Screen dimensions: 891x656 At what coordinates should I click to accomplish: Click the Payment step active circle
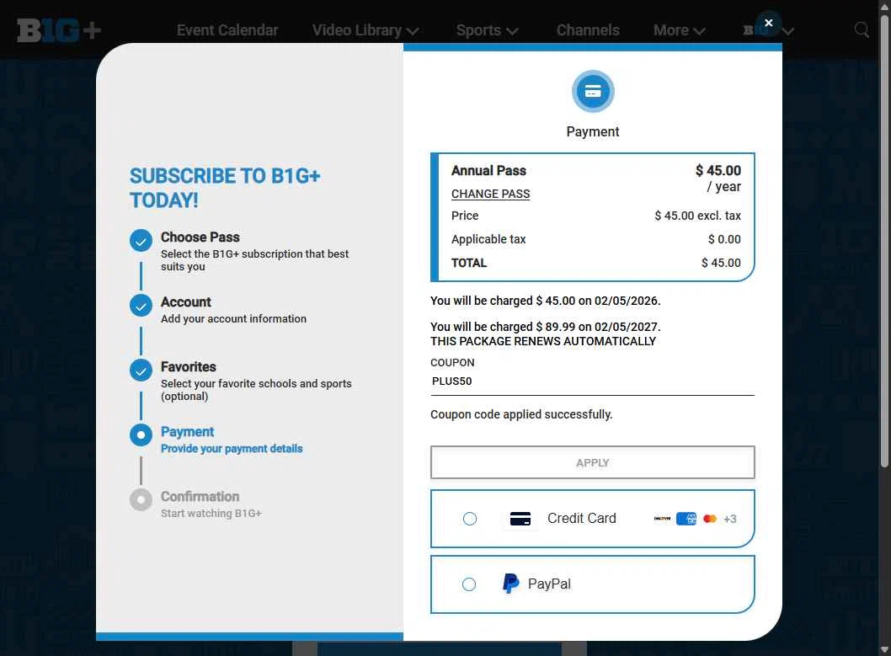coord(141,435)
